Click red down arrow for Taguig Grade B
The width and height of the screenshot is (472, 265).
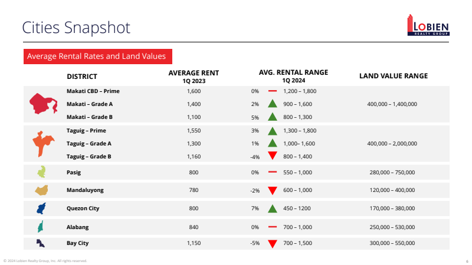[x=272, y=157]
